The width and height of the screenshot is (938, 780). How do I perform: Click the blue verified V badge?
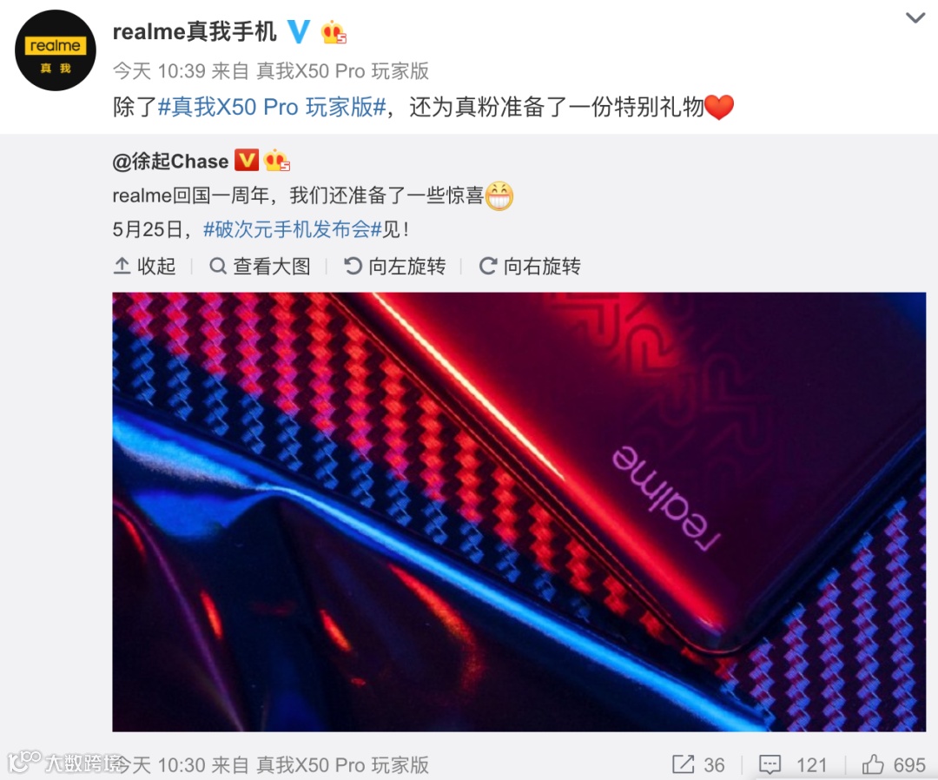tap(299, 31)
